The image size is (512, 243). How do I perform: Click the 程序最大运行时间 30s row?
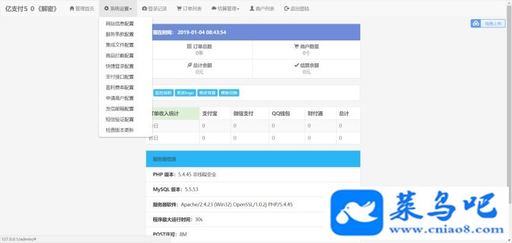pyautogui.click(x=253, y=219)
